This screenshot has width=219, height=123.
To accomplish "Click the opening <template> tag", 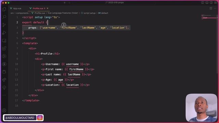I will (x=30, y=43).
